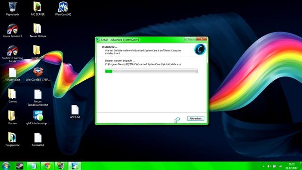Open the volume control in the tray
302x170 pixels.
269,166
